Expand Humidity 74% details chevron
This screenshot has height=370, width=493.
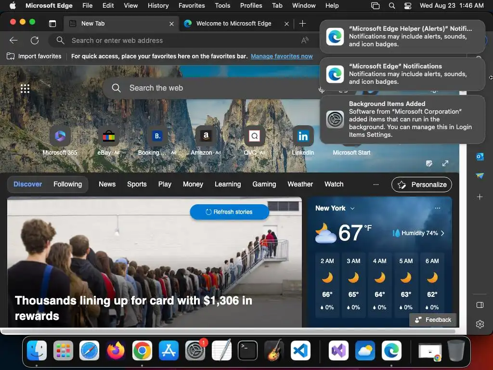(443, 233)
